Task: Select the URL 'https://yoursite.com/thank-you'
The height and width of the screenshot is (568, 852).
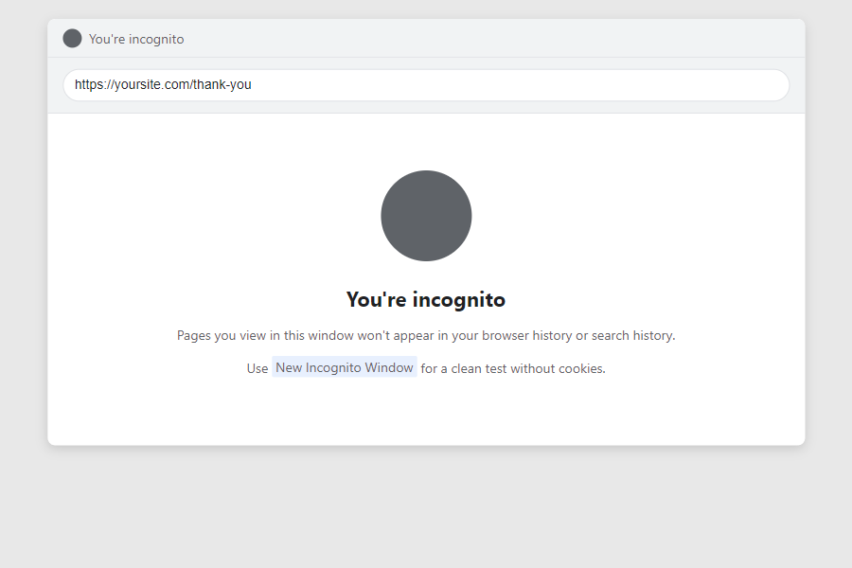Action: click(x=162, y=84)
